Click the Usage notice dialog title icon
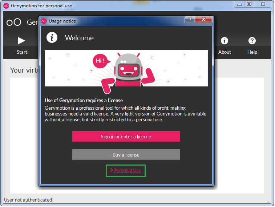 [x=44, y=21]
